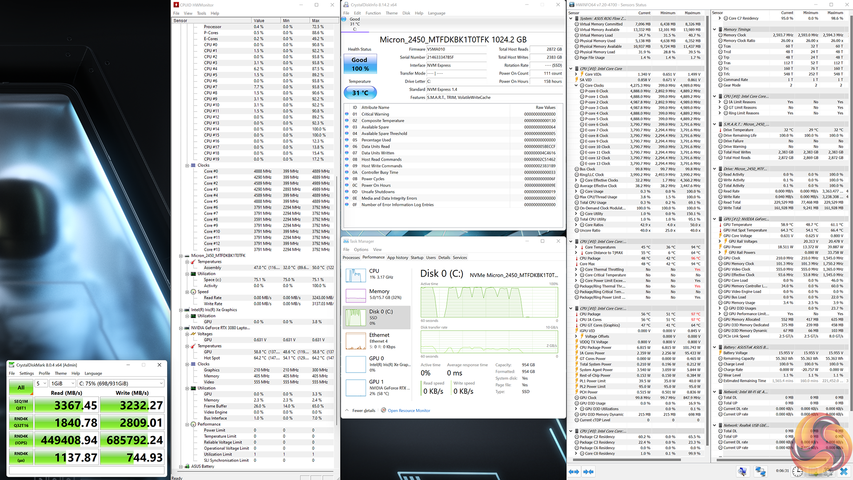Click HWiNFO reset clock icon
The width and height of the screenshot is (853, 480).
pos(797,472)
